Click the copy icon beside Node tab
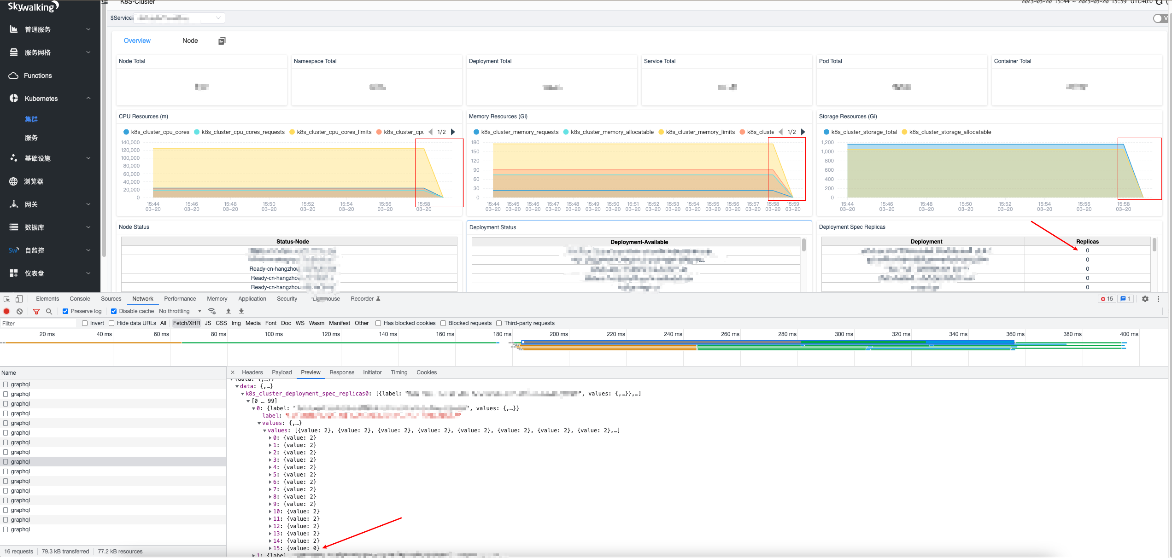The width and height of the screenshot is (1172, 558). click(x=222, y=41)
